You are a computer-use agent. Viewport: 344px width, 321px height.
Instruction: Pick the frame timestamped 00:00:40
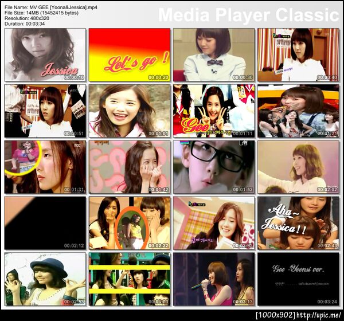point(298,55)
